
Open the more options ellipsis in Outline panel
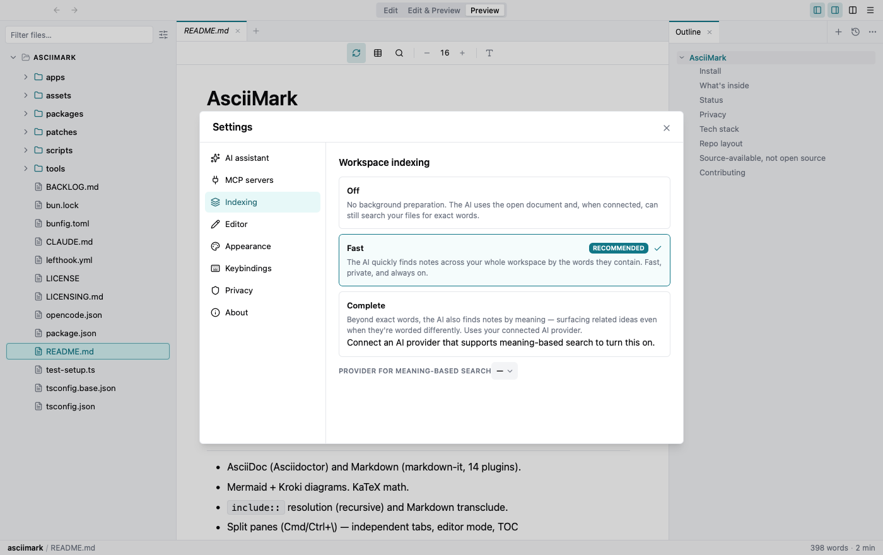click(872, 32)
